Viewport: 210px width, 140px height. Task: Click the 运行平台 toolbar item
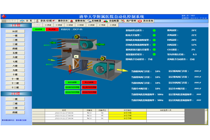pyautogui.click(x=9, y=21)
